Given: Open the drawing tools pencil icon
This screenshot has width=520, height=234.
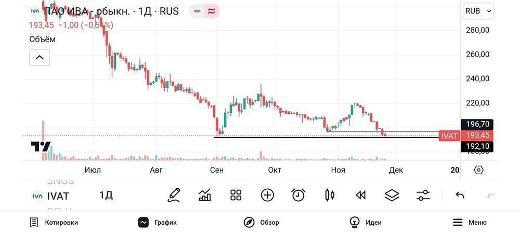Looking at the screenshot, I should (x=174, y=196).
